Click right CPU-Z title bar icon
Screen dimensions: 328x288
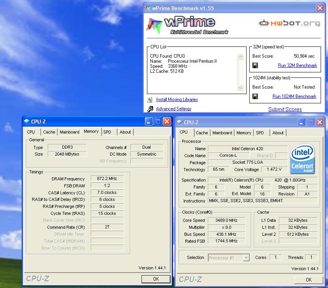pyautogui.click(x=179, y=122)
